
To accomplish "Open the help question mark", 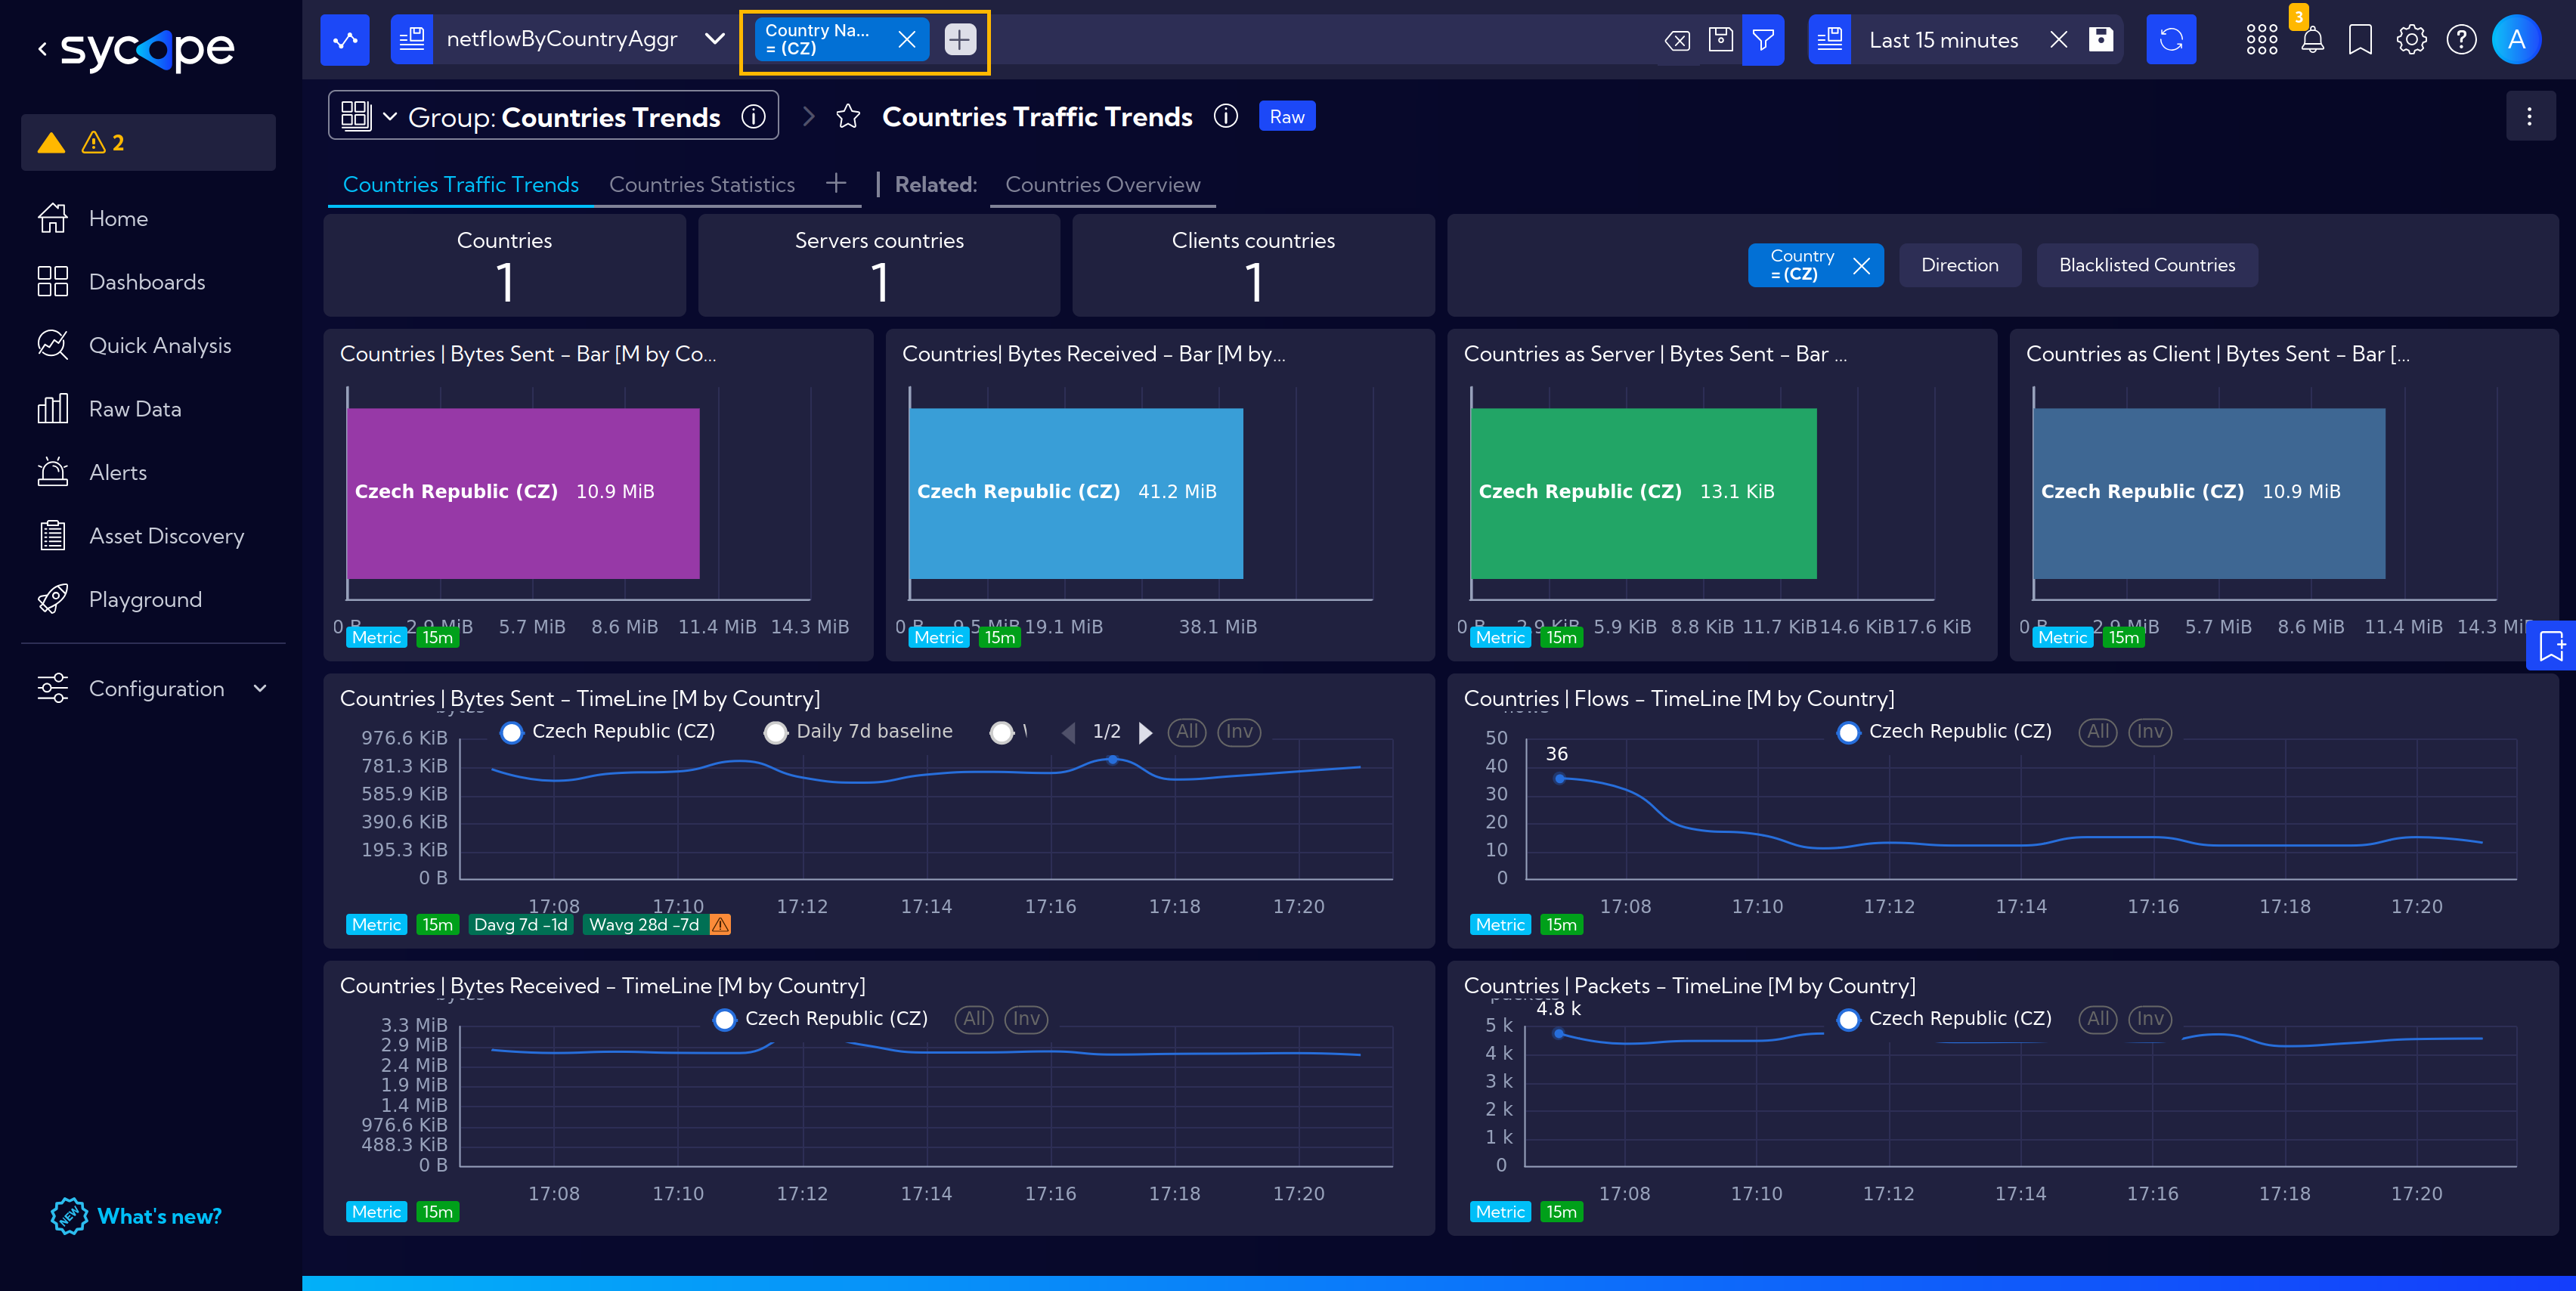I will (2461, 40).
